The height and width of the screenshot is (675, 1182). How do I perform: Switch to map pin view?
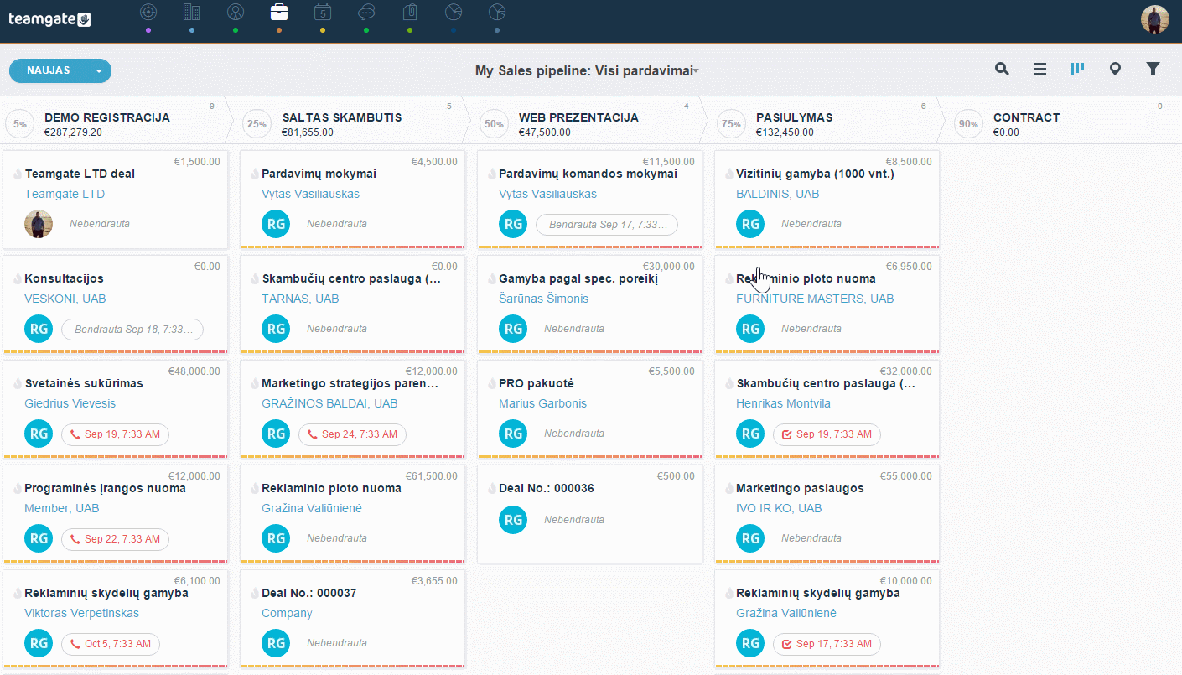point(1115,70)
